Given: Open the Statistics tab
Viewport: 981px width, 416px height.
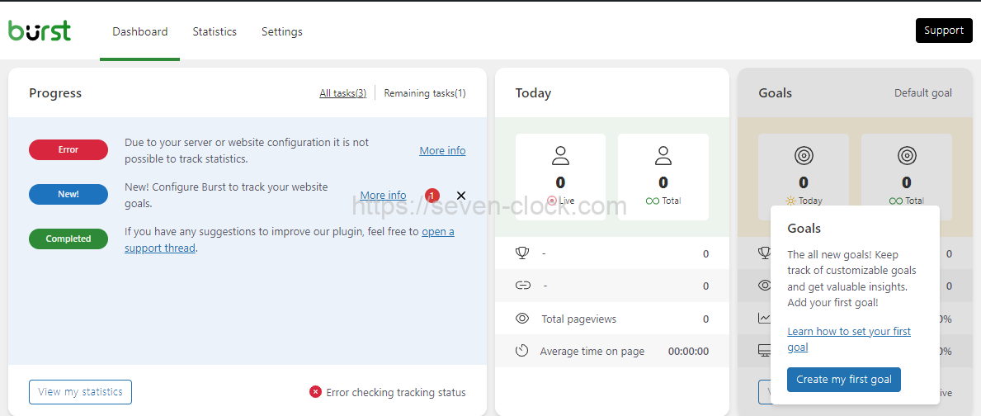Looking at the screenshot, I should coord(215,31).
